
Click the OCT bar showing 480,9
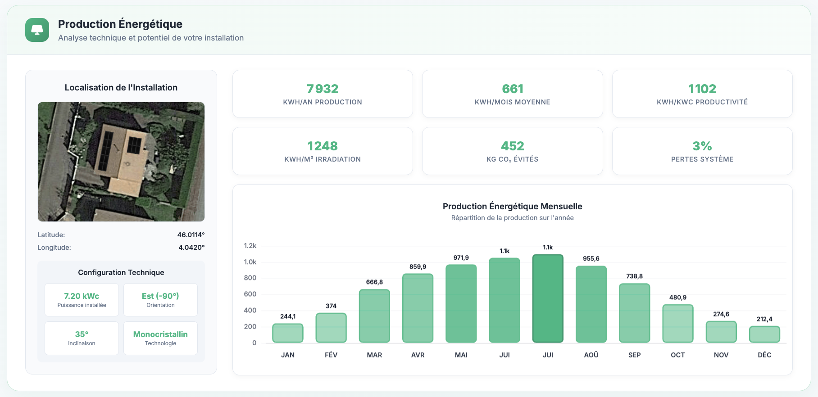[677, 324]
